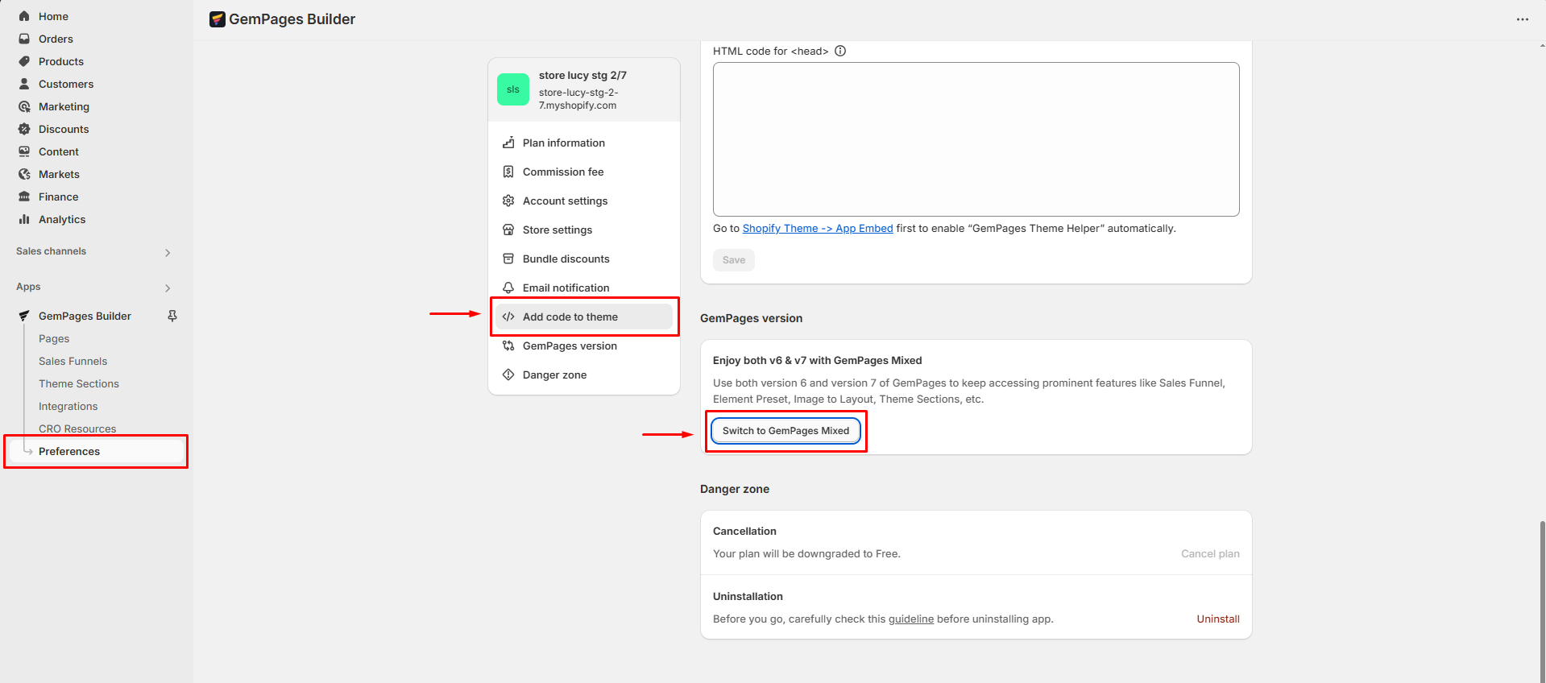1546x683 pixels.
Task: Open the three-dot menu in top right
Action: click(x=1522, y=19)
